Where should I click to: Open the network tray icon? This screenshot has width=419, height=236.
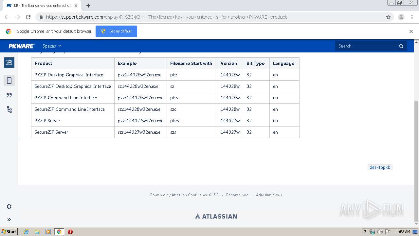click(372, 232)
